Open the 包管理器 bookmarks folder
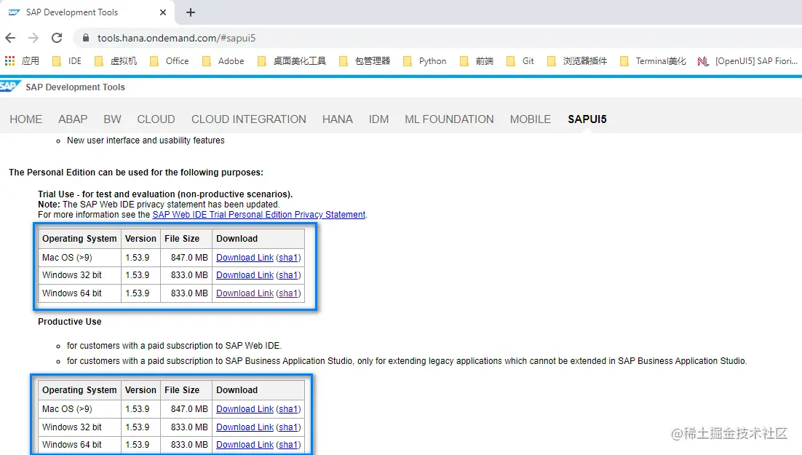 click(365, 61)
